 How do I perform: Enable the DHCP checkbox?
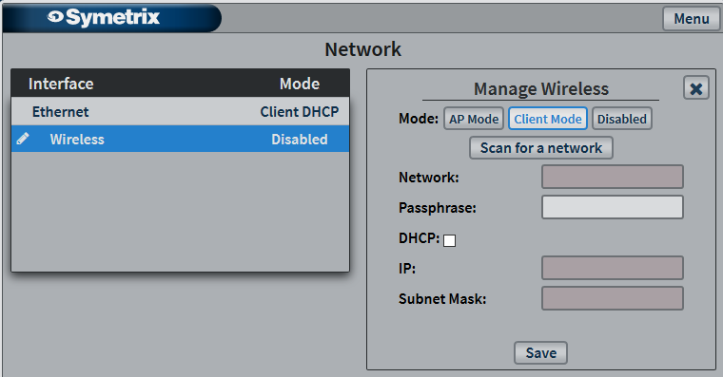[449, 240]
